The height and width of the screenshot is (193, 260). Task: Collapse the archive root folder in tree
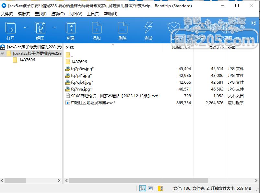click(x=3, y=54)
